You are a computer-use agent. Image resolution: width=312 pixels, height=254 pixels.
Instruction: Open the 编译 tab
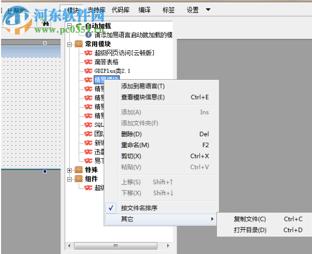pos(145,10)
